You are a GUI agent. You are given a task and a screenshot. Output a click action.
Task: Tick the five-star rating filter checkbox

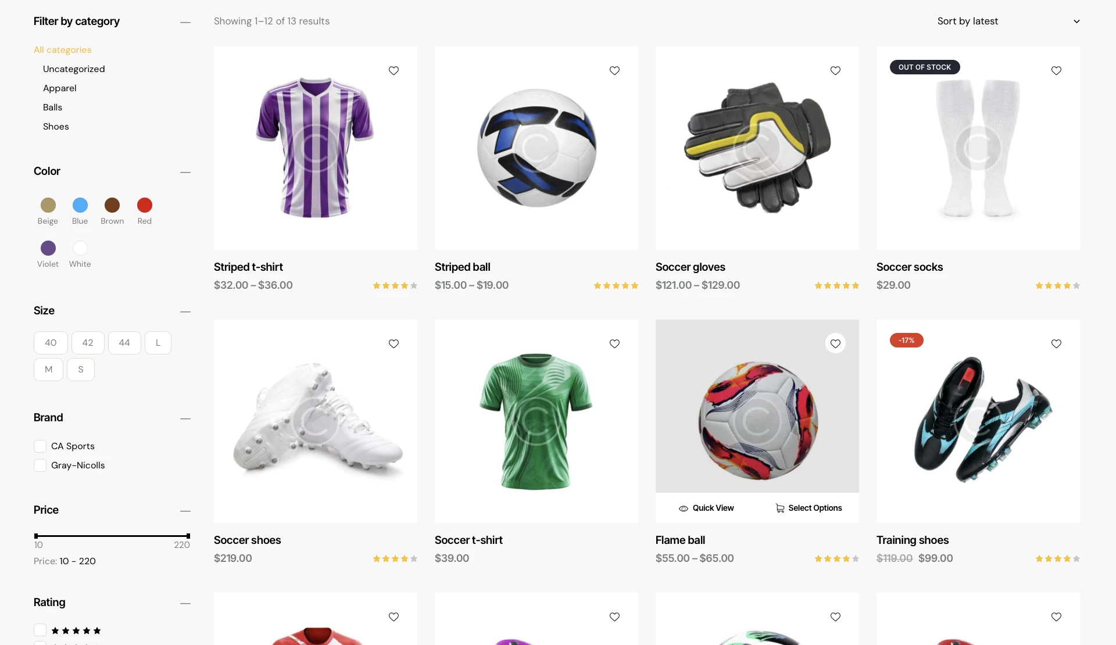tap(40, 630)
